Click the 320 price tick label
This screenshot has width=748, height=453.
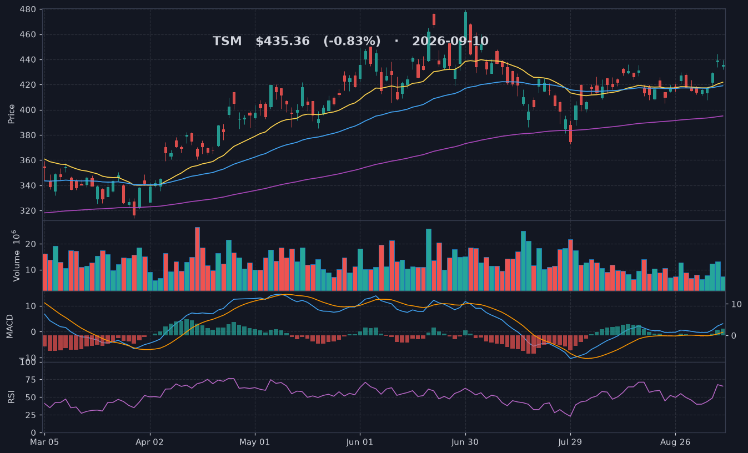(29, 211)
